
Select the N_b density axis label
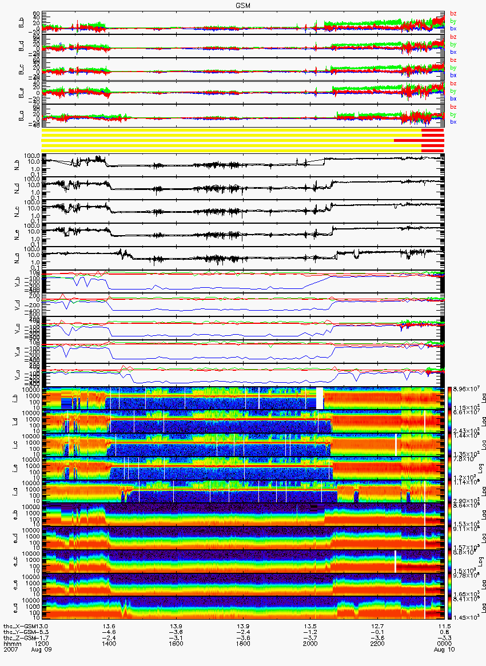(x=17, y=165)
